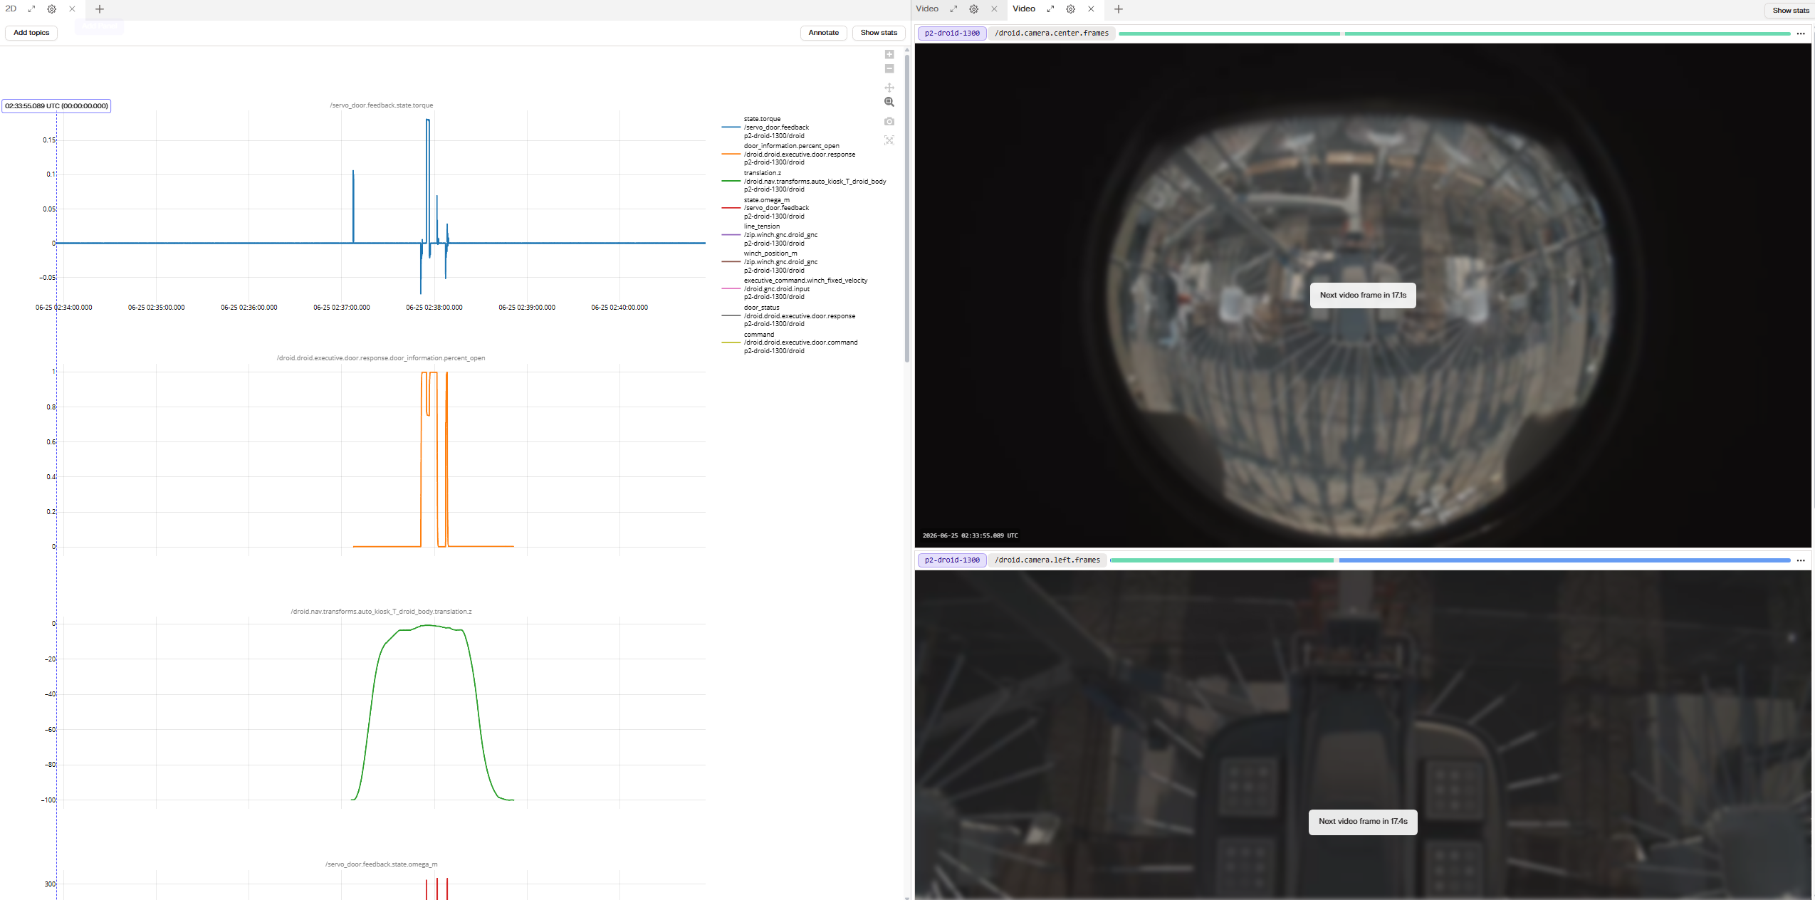Select the zoom magnifier tool in plot toolbar
This screenshot has width=1815, height=900.
tap(889, 103)
